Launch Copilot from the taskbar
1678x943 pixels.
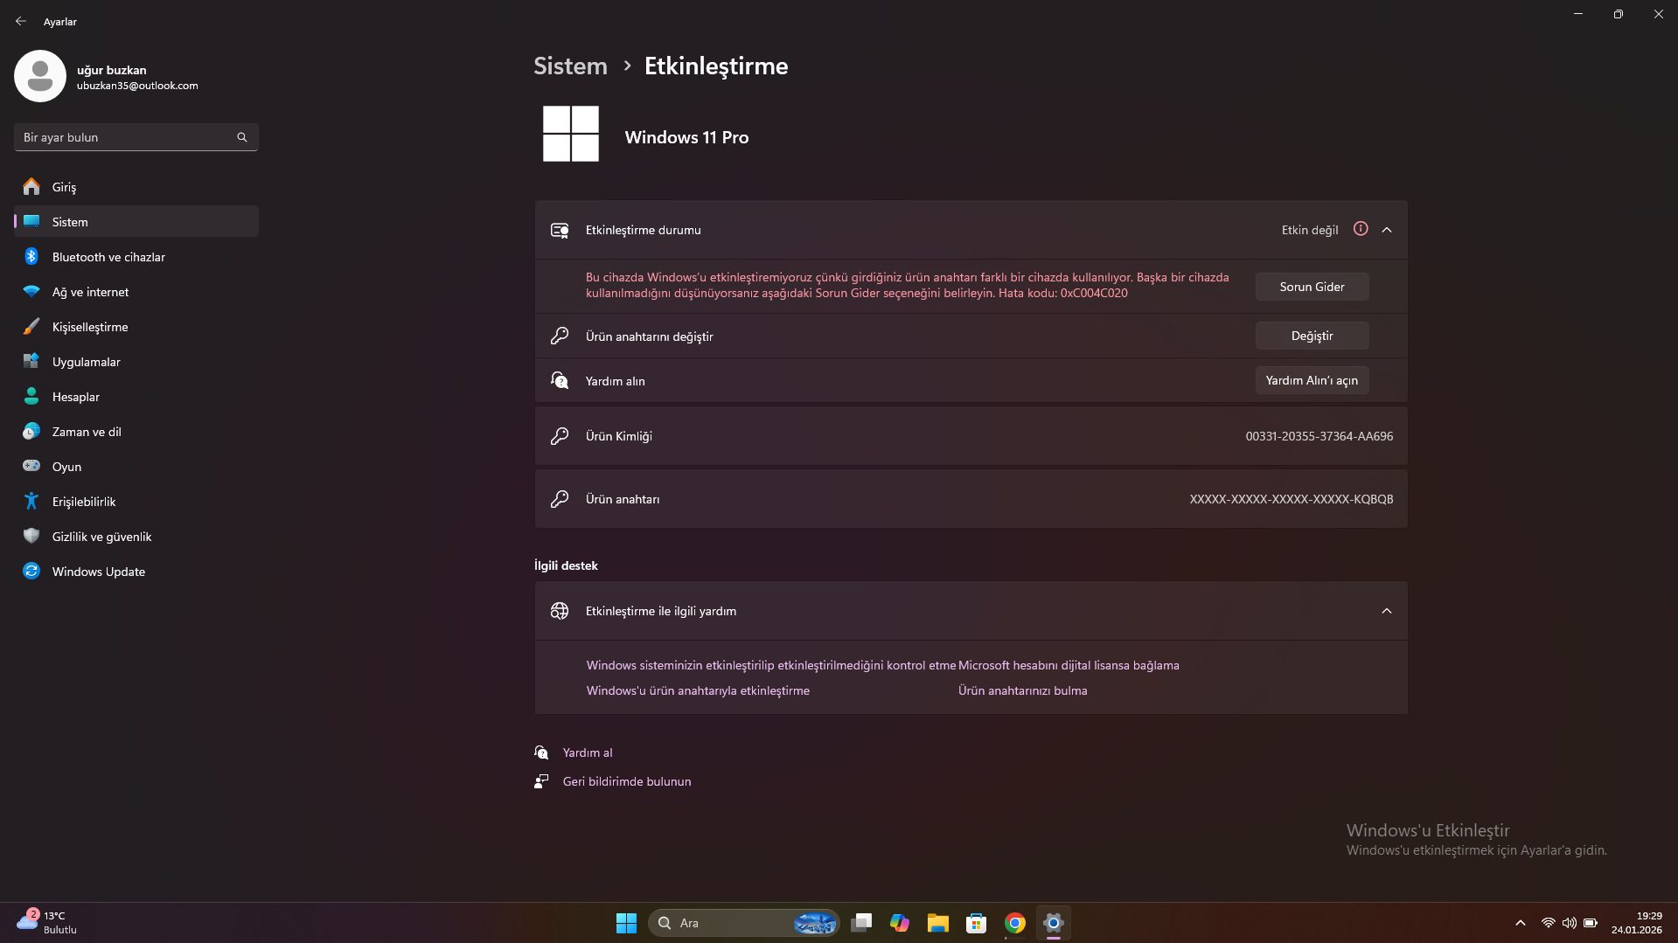click(x=900, y=923)
